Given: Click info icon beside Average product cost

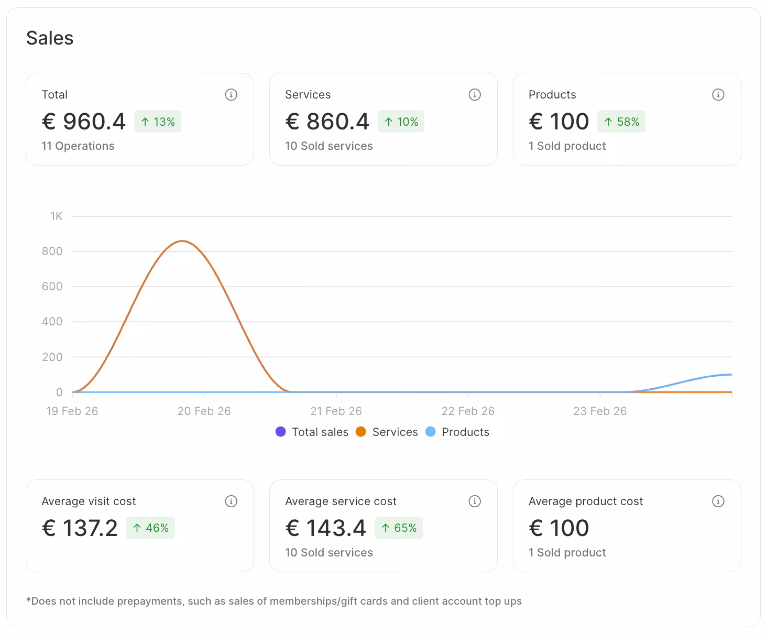Looking at the screenshot, I should tap(718, 501).
